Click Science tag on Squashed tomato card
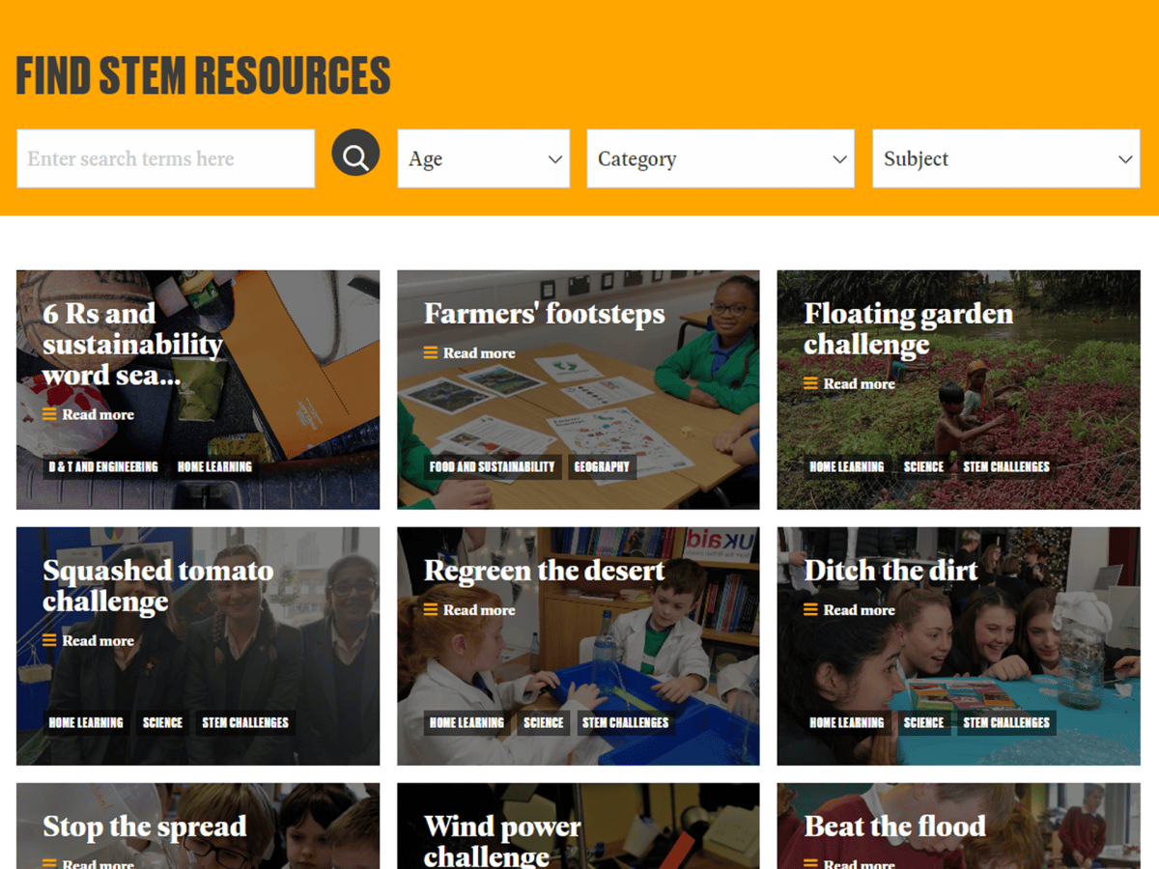The height and width of the screenshot is (869, 1159). (x=162, y=723)
